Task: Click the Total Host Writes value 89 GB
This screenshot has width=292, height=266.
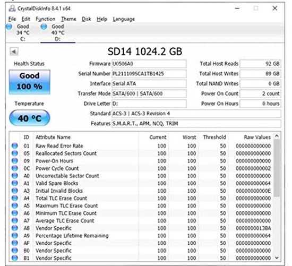Action: coord(260,74)
